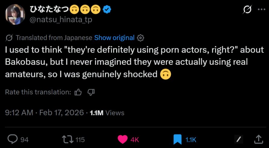Click the translation icon before 'Translated from Japanese'
This screenshot has height=148, width=269.
tap(9, 38)
